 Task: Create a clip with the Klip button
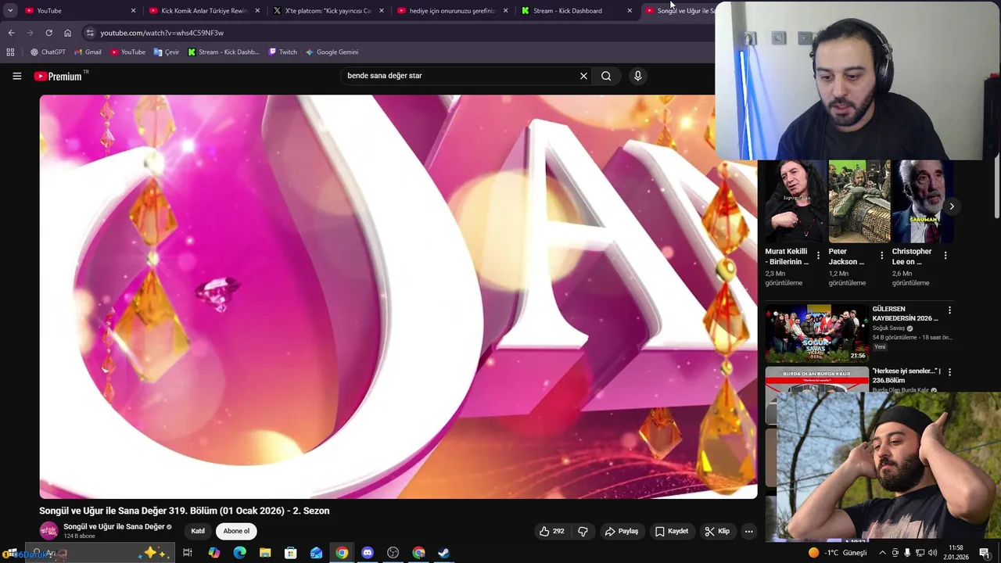coord(716,531)
